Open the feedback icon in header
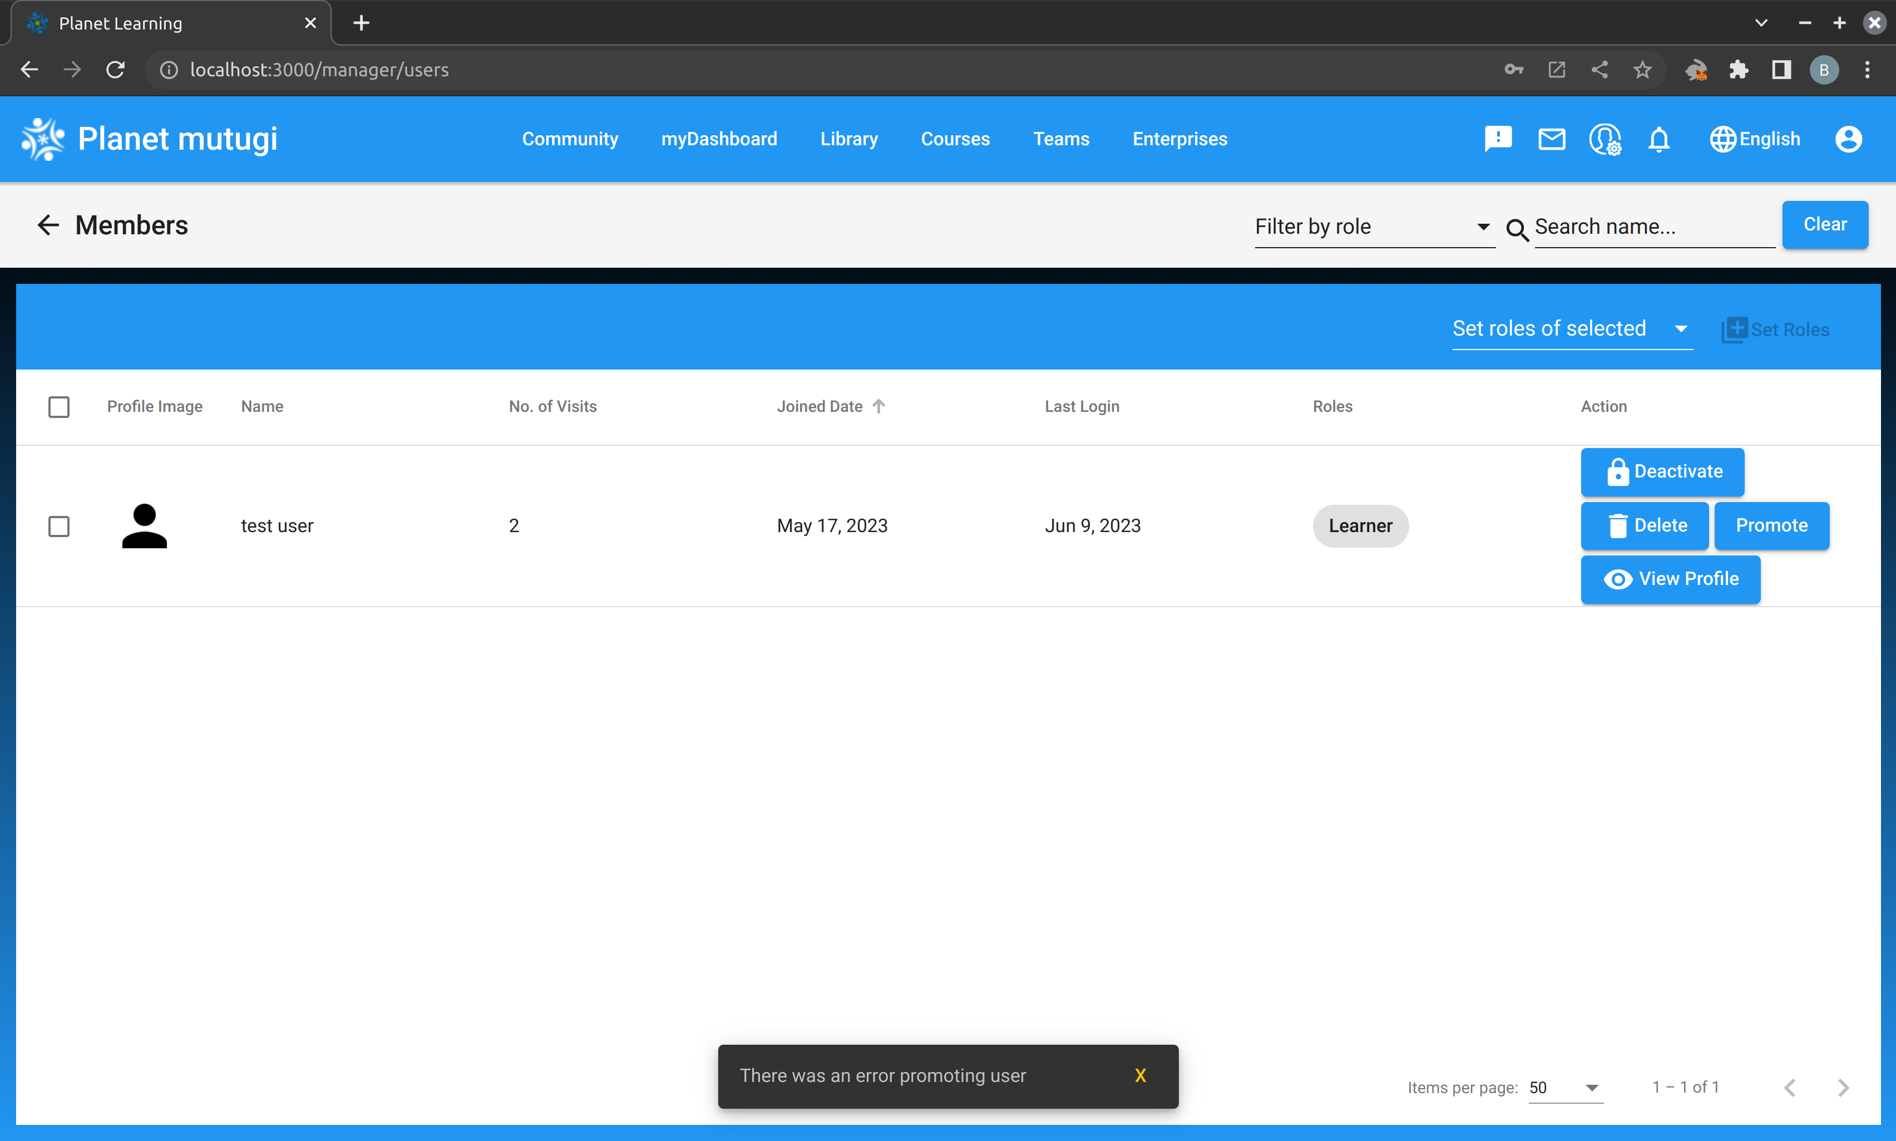This screenshot has width=1896, height=1141. tap(1498, 139)
